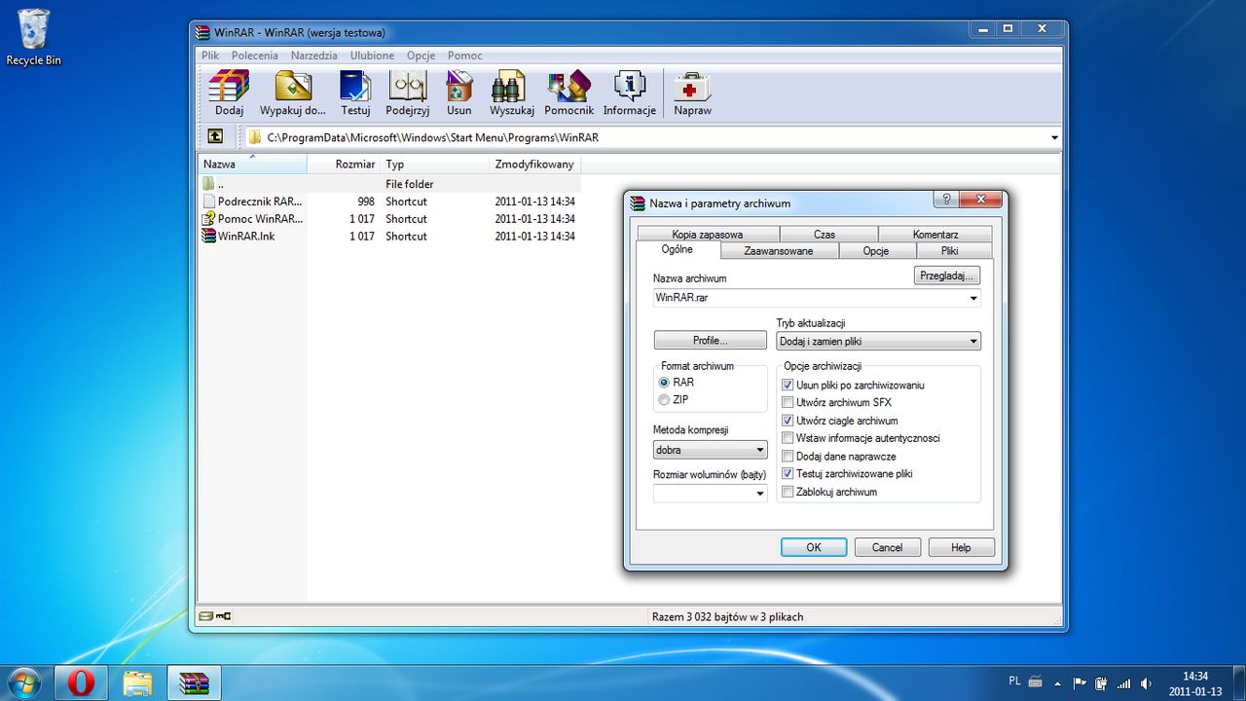
Task: Open the Podejrzyj viewer icon
Action: (x=407, y=88)
